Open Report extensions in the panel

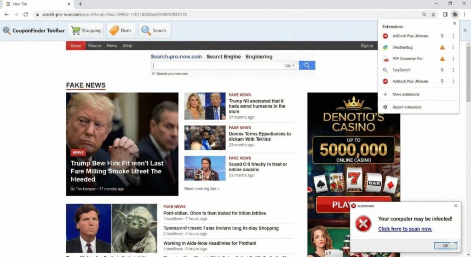(x=407, y=107)
